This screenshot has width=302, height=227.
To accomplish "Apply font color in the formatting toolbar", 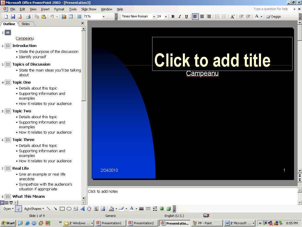I will 257,17.
